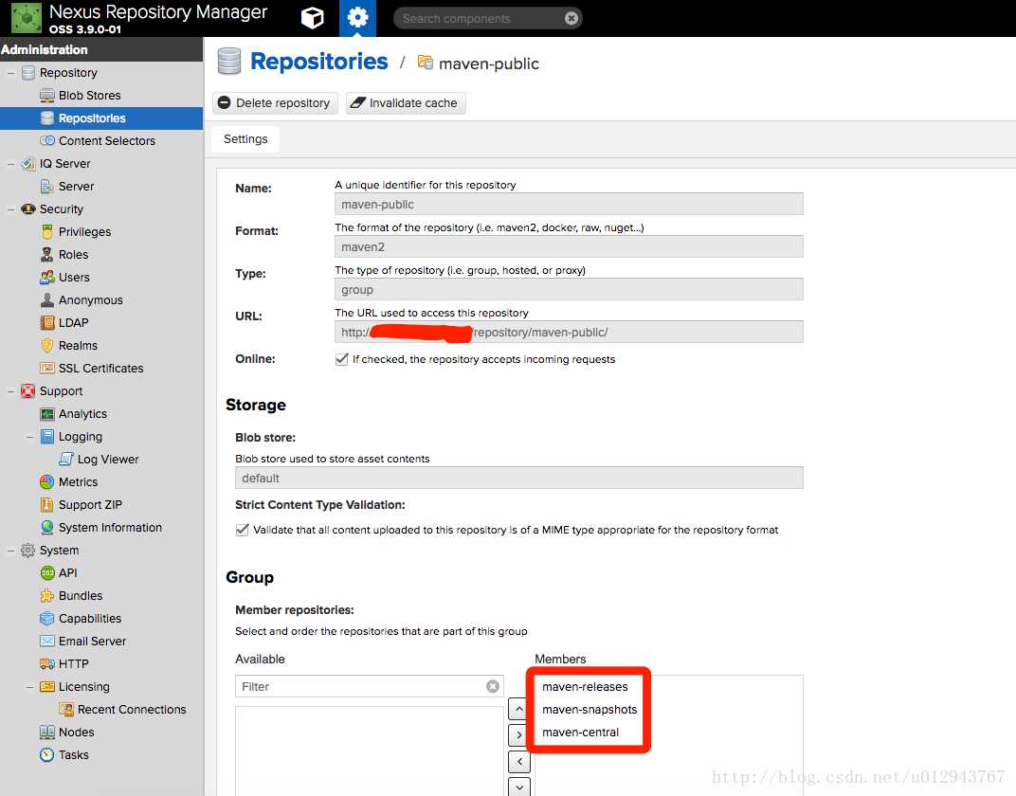Open the Privileges medal icon
The width and height of the screenshot is (1016, 796).
coord(46,232)
